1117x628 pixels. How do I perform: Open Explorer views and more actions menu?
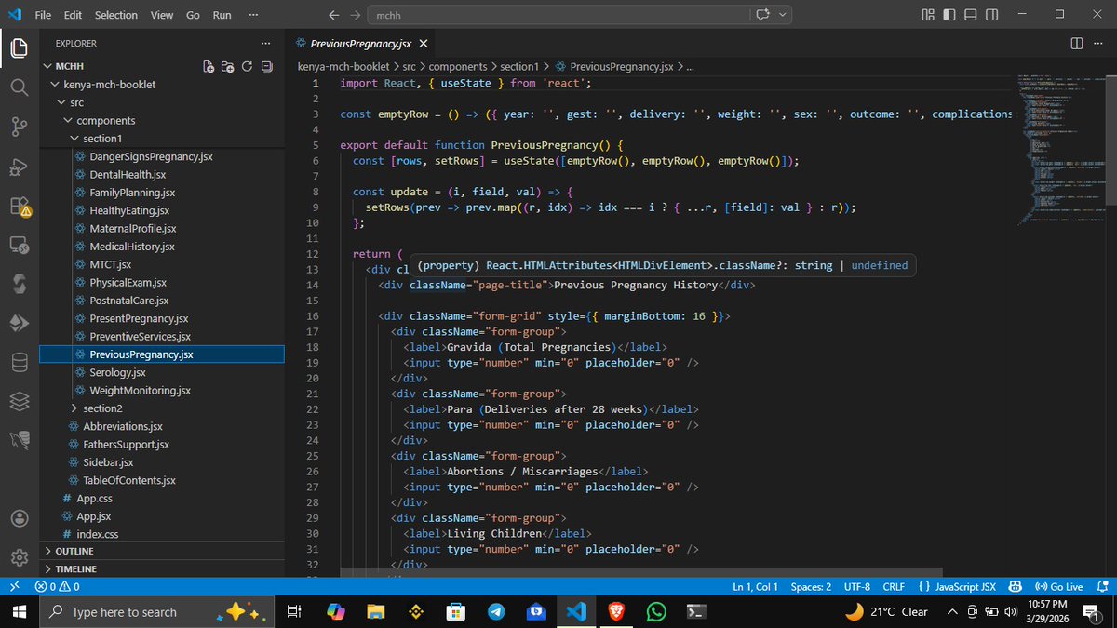(x=266, y=44)
